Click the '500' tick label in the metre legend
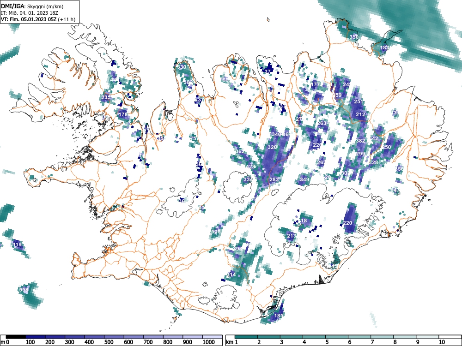The image size is (462, 346). tap(109, 342)
